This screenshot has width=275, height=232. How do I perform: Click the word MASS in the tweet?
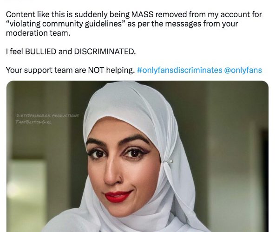coord(142,14)
